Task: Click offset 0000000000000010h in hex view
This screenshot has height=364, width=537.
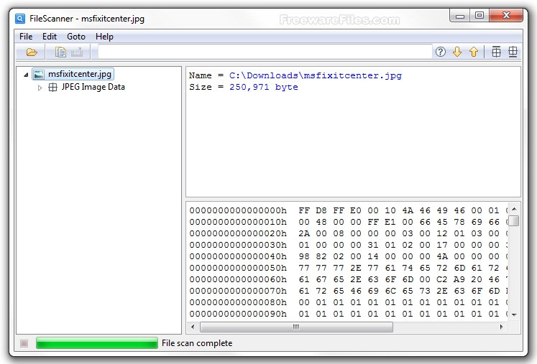Action: (238, 222)
